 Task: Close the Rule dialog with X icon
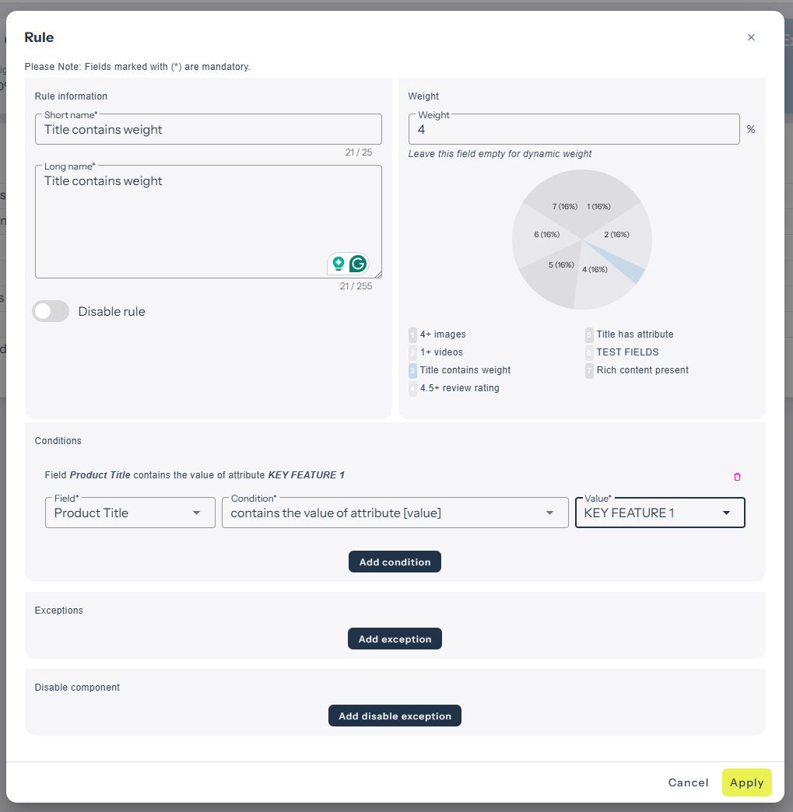(751, 37)
